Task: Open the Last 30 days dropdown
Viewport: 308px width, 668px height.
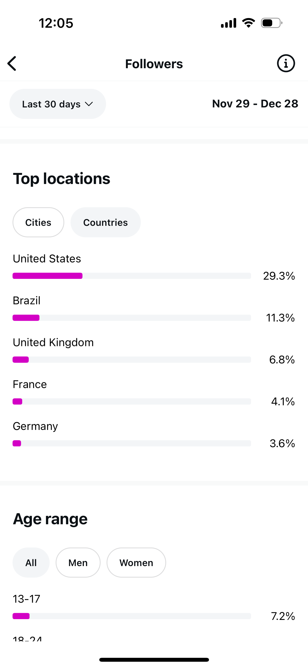Action: click(57, 104)
